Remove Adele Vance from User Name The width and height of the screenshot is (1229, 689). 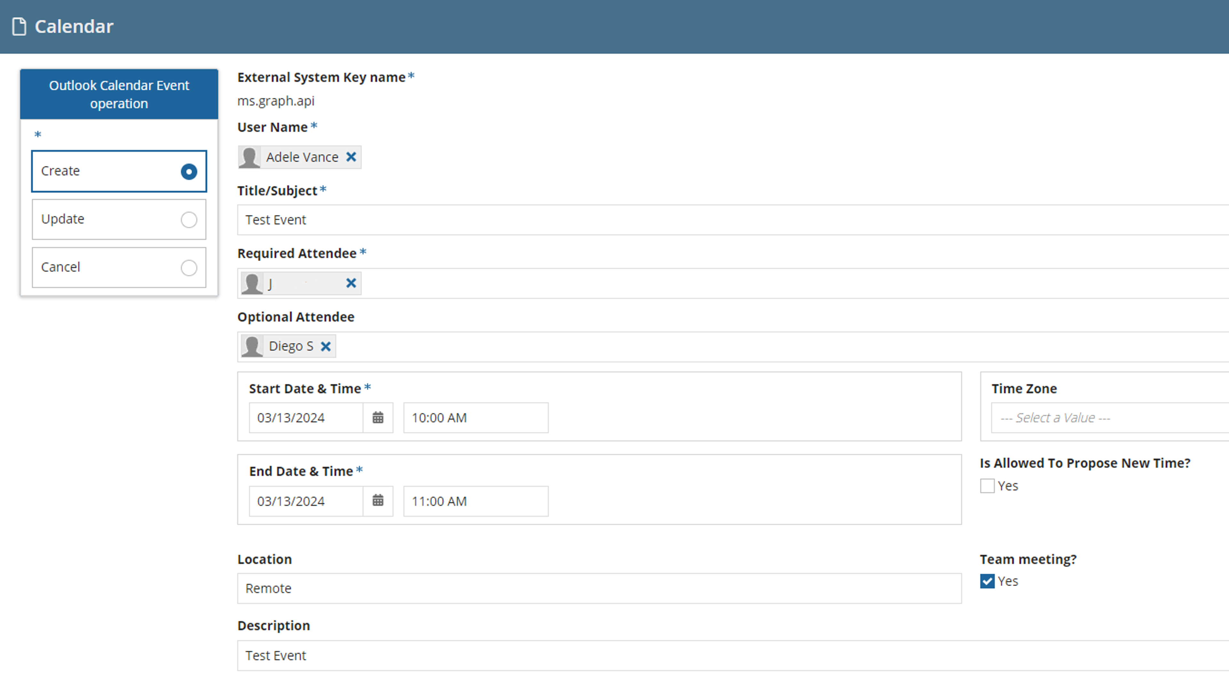tap(351, 157)
